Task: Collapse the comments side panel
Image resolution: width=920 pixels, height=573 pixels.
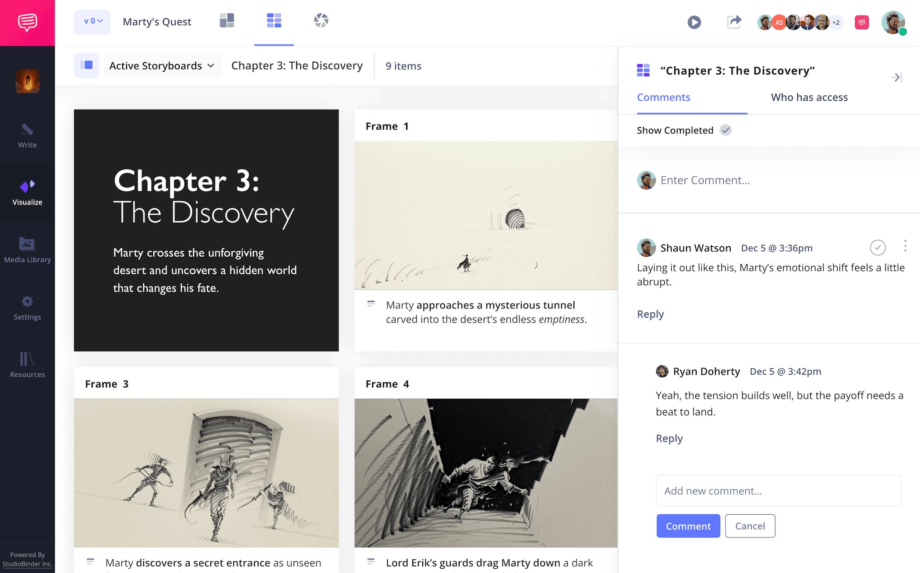Action: pos(897,78)
